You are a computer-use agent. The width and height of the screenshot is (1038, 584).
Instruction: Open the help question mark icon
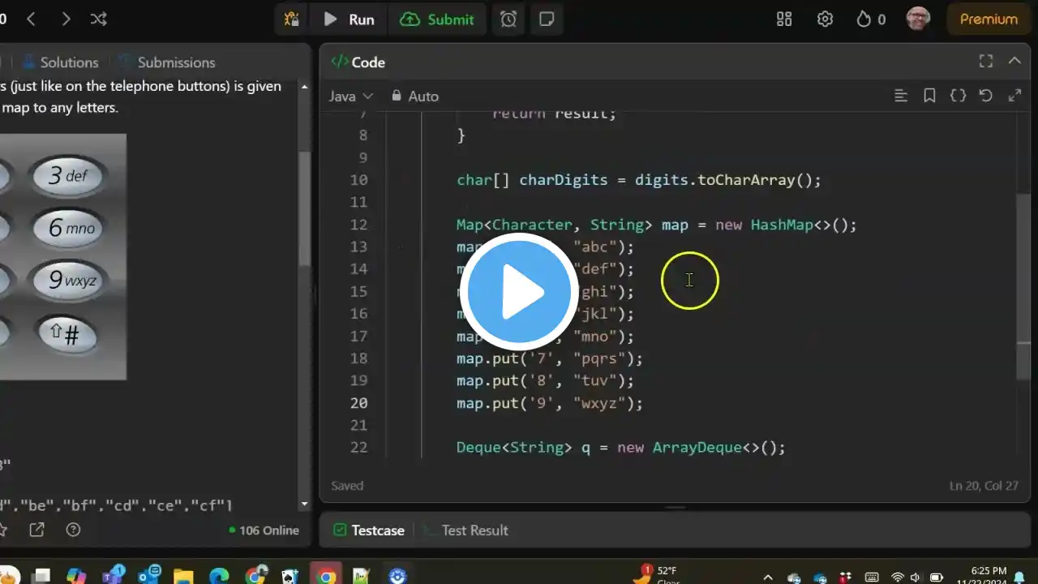(73, 530)
